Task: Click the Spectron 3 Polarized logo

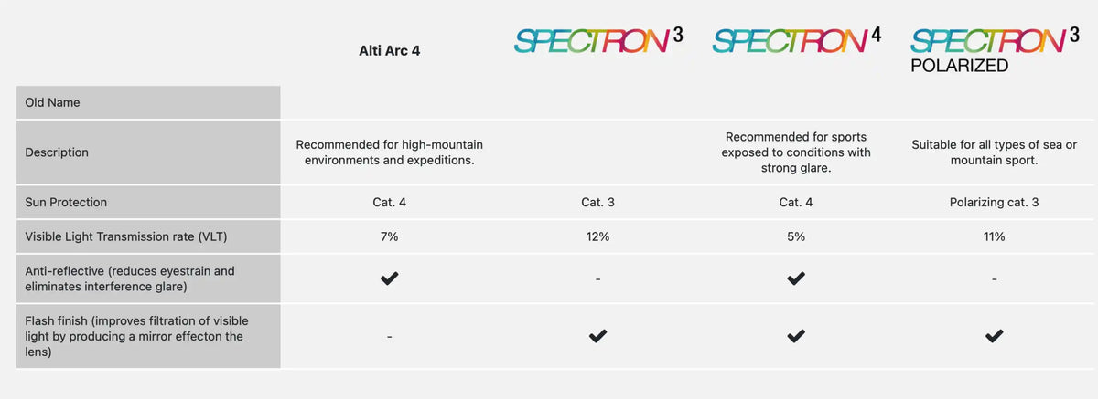Action: [x=994, y=48]
